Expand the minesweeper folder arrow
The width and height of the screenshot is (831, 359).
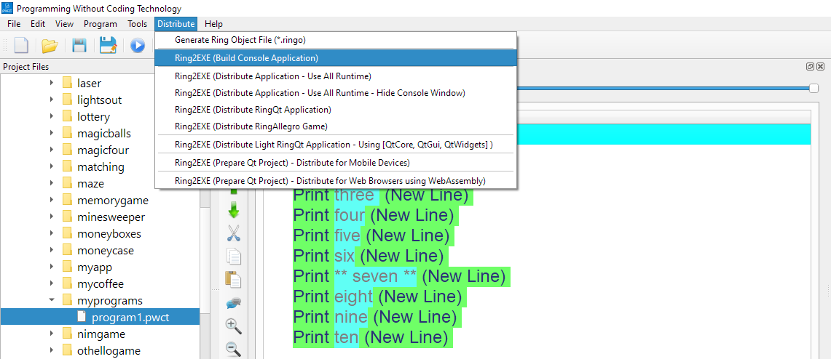tap(52, 217)
